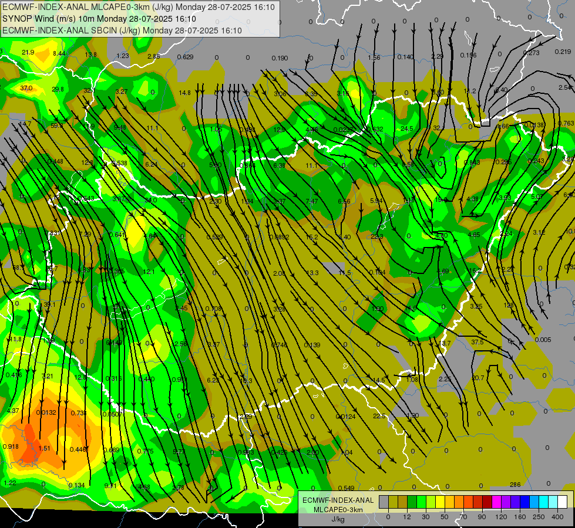Select the cyan legend swatch

pos(544,502)
